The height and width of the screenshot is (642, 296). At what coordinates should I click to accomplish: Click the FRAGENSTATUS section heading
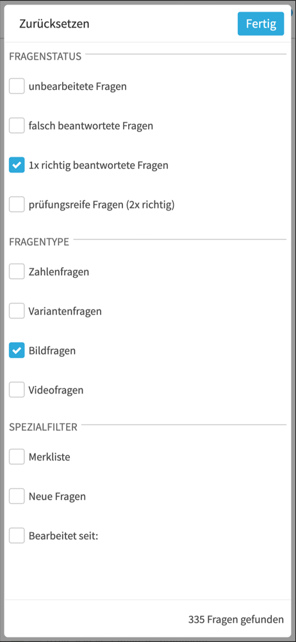pyautogui.click(x=45, y=56)
